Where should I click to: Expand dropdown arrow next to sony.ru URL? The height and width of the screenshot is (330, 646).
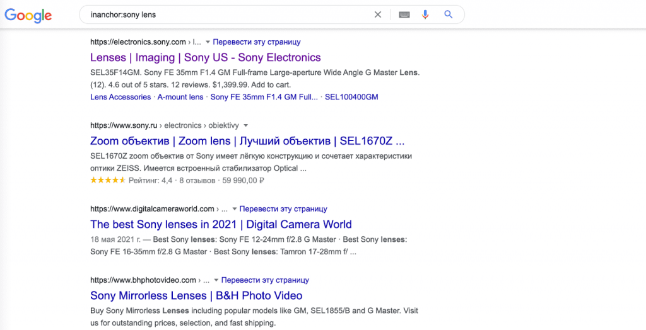(x=246, y=125)
